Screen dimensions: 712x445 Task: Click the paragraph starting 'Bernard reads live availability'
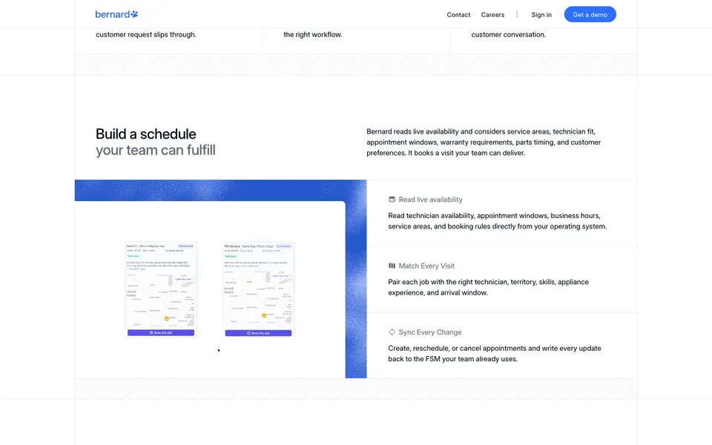[x=484, y=142]
